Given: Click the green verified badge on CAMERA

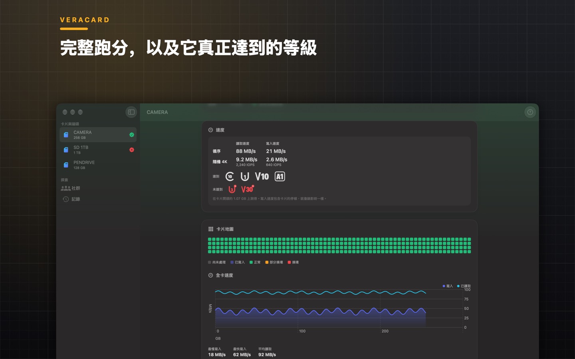Looking at the screenshot, I should 132,135.
